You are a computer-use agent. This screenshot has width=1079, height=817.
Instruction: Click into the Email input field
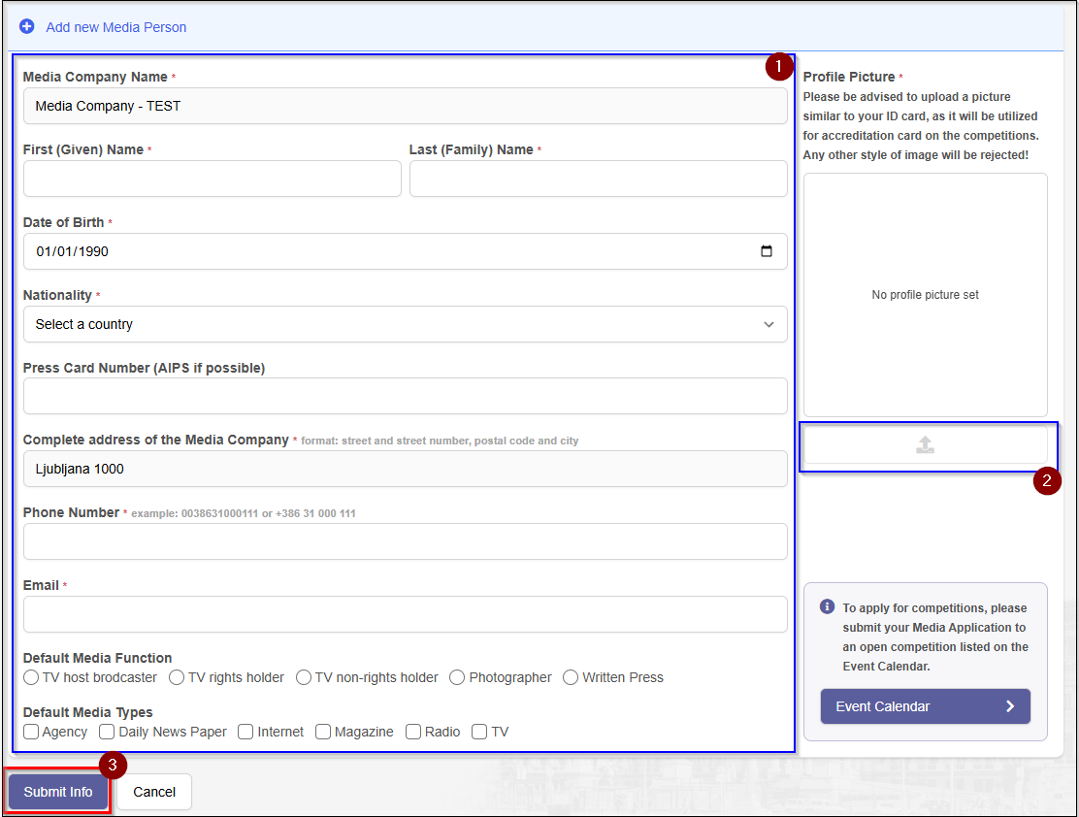pyautogui.click(x=405, y=614)
